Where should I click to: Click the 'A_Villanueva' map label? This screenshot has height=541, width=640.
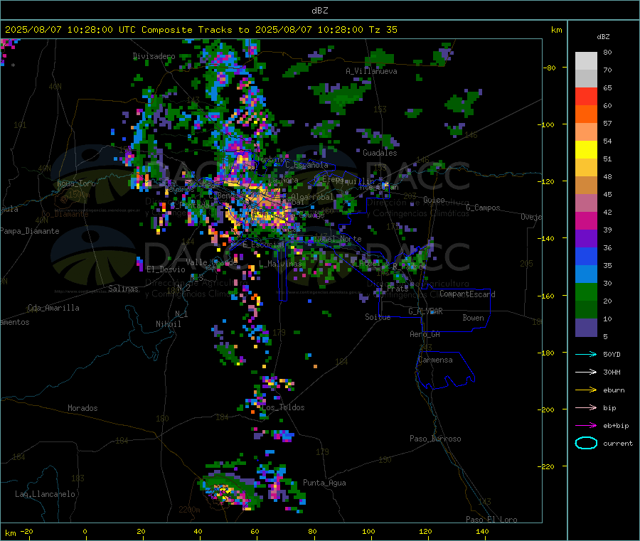pyautogui.click(x=371, y=71)
